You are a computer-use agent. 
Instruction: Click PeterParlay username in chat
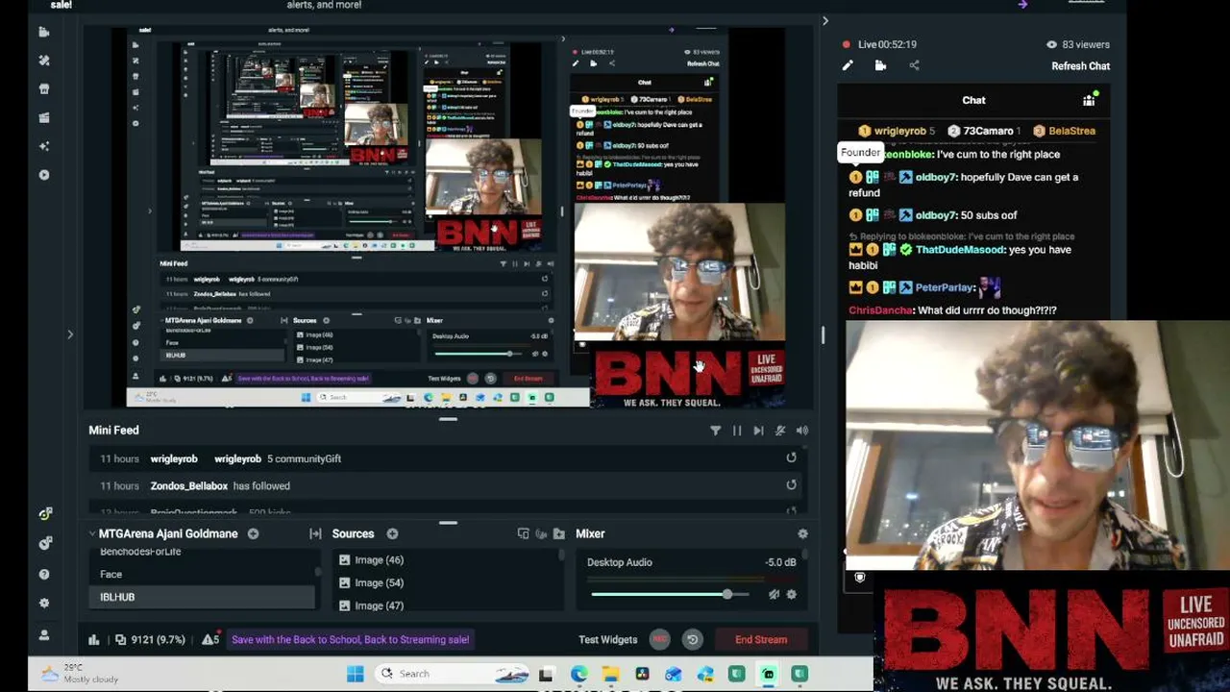(945, 287)
